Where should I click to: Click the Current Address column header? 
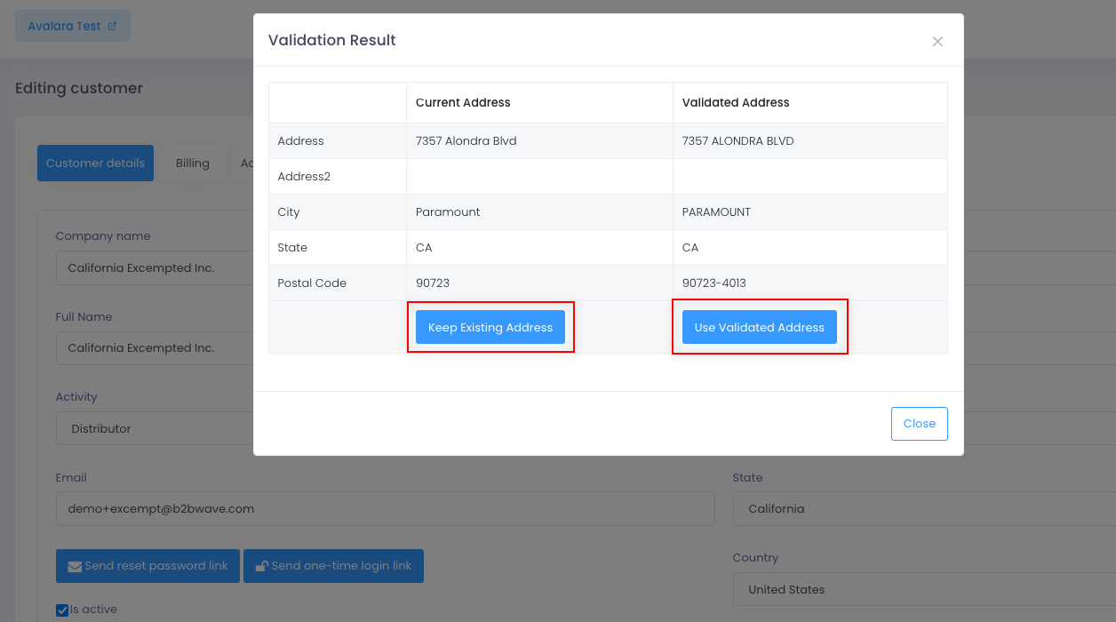coord(463,103)
